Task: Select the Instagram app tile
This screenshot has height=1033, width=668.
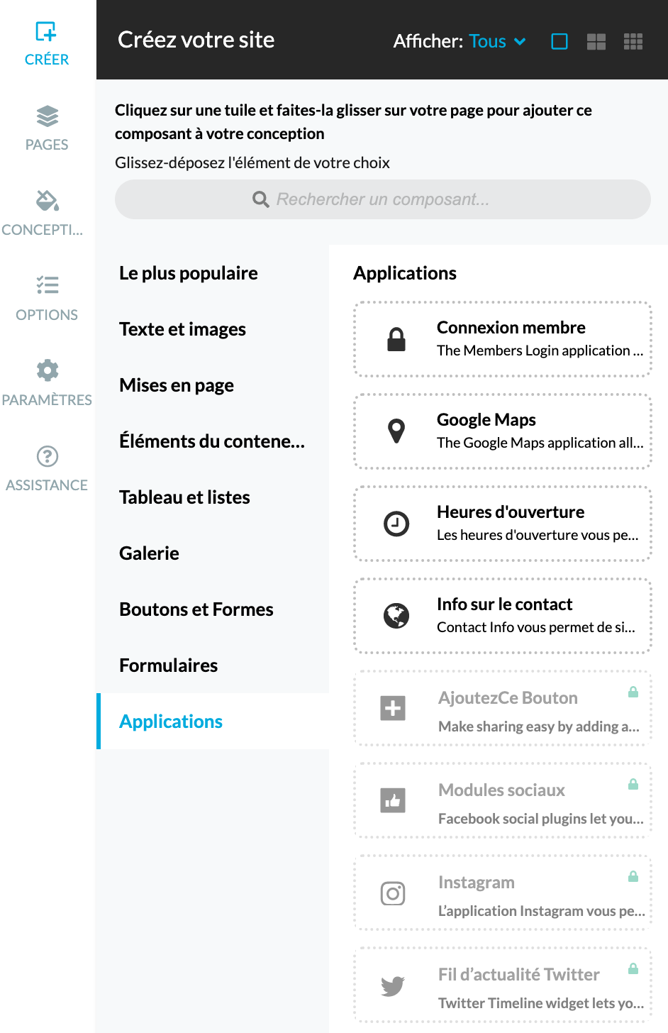Action: (x=503, y=893)
